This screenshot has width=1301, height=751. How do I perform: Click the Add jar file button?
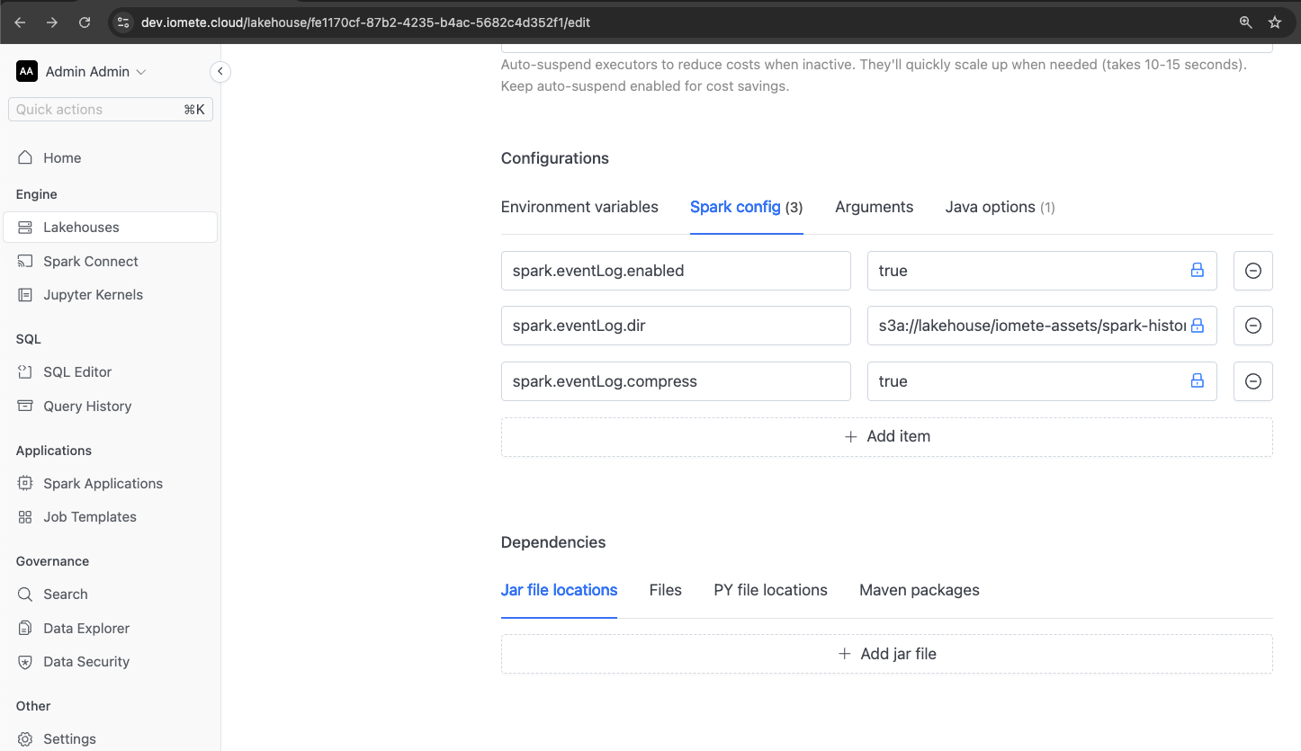tap(886, 654)
